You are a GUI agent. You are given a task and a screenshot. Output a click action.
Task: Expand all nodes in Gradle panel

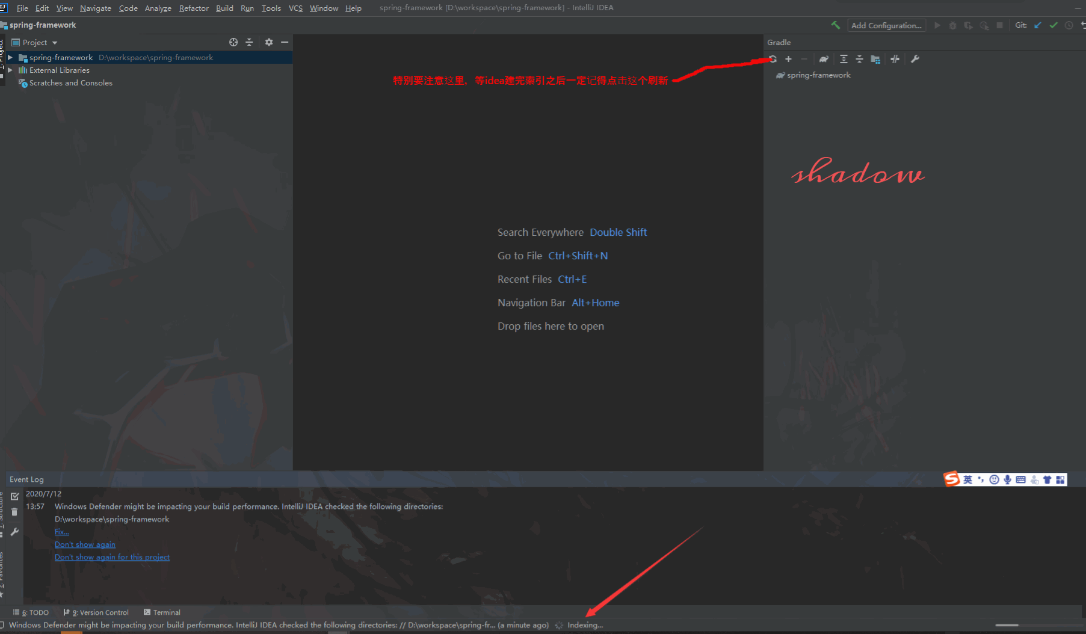[844, 59]
